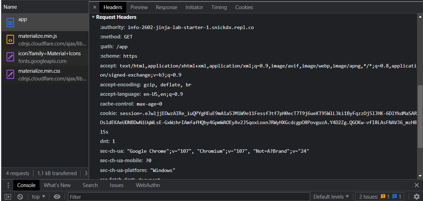Switch to the Response tab

click(167, 7)
